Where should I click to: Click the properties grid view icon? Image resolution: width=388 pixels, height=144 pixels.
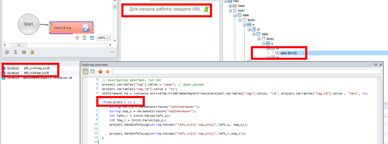tap(85, 71)
